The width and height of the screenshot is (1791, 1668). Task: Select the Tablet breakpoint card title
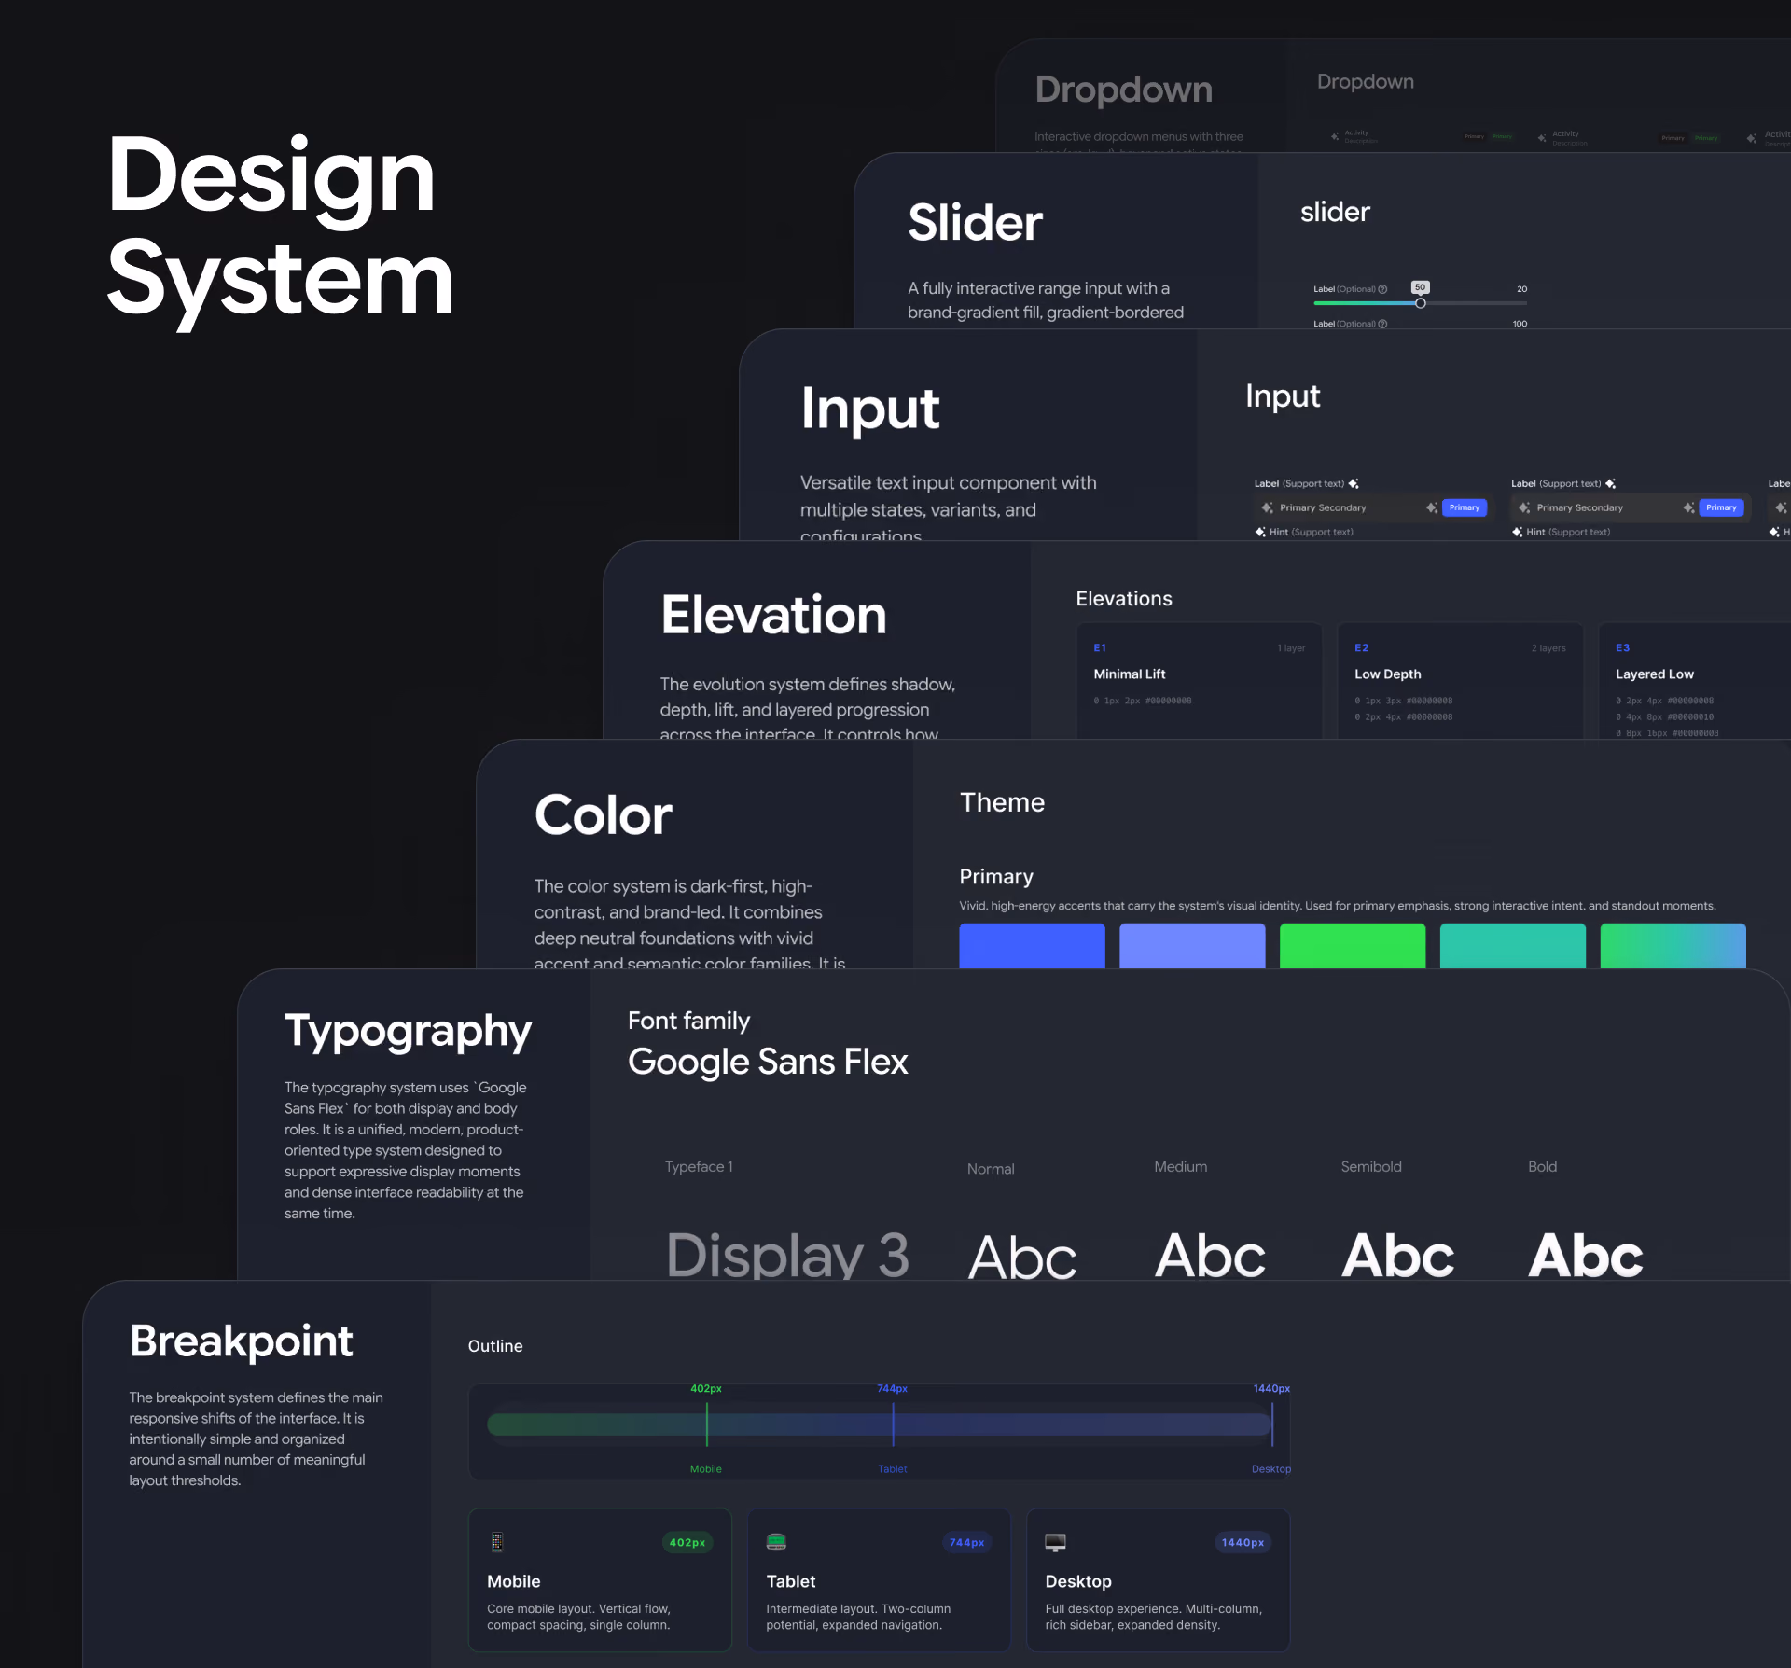point(791,1581)
